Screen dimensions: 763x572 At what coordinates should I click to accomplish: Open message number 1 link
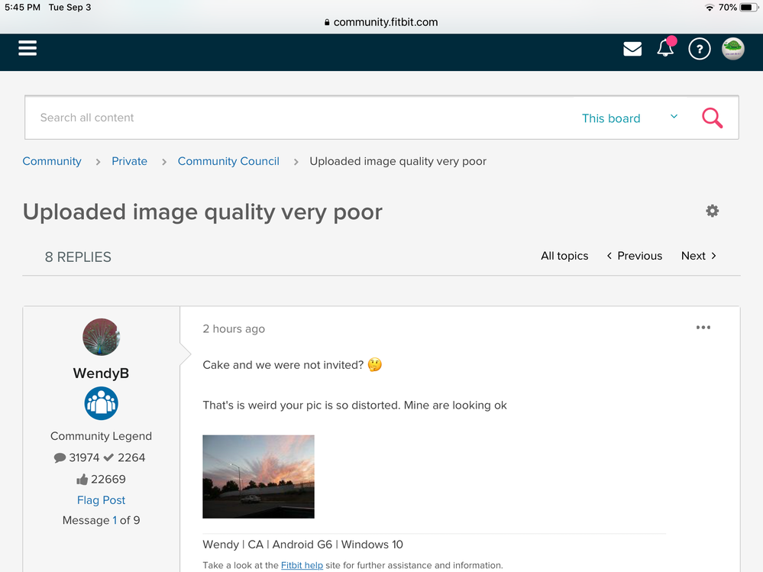click(115, 520)
